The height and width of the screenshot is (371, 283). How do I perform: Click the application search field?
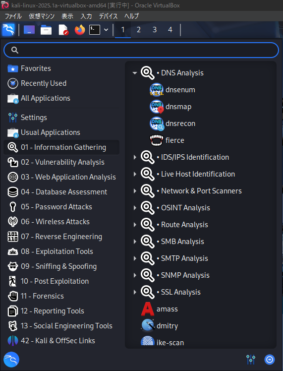[141, 50]
